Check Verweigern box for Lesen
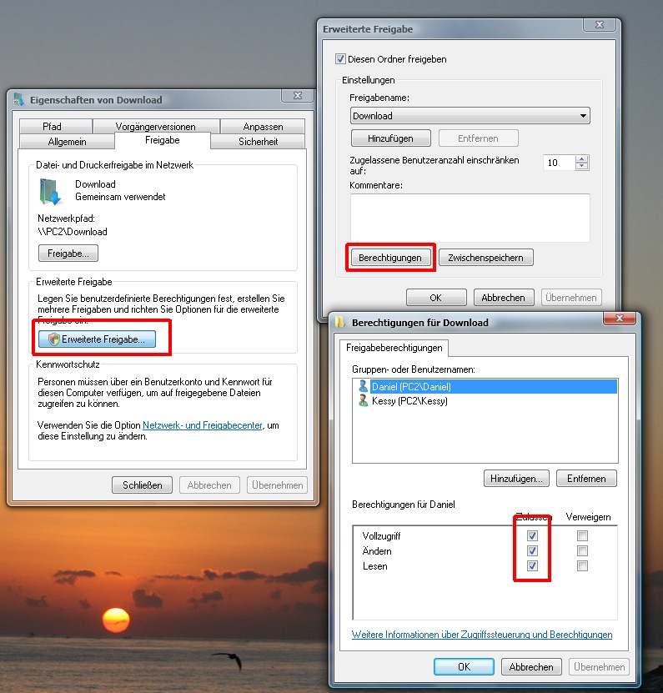Image resolution: width=663 pixels, height=693 pixels. (x=583, y=565)
